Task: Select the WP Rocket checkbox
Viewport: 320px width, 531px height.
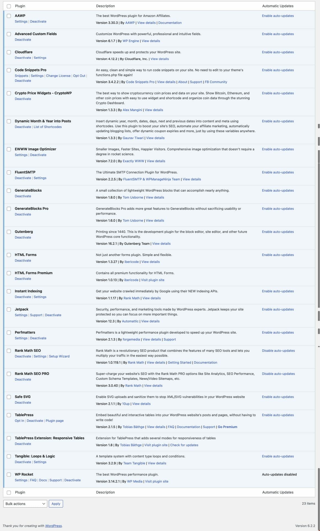Action: (9, 474)
